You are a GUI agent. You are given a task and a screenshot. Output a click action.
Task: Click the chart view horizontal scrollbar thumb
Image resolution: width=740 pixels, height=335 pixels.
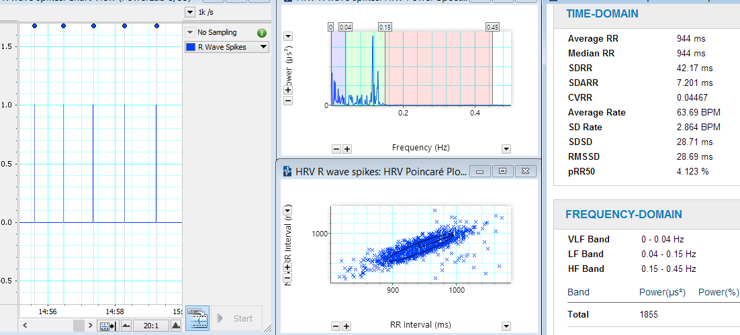(79, 326)
